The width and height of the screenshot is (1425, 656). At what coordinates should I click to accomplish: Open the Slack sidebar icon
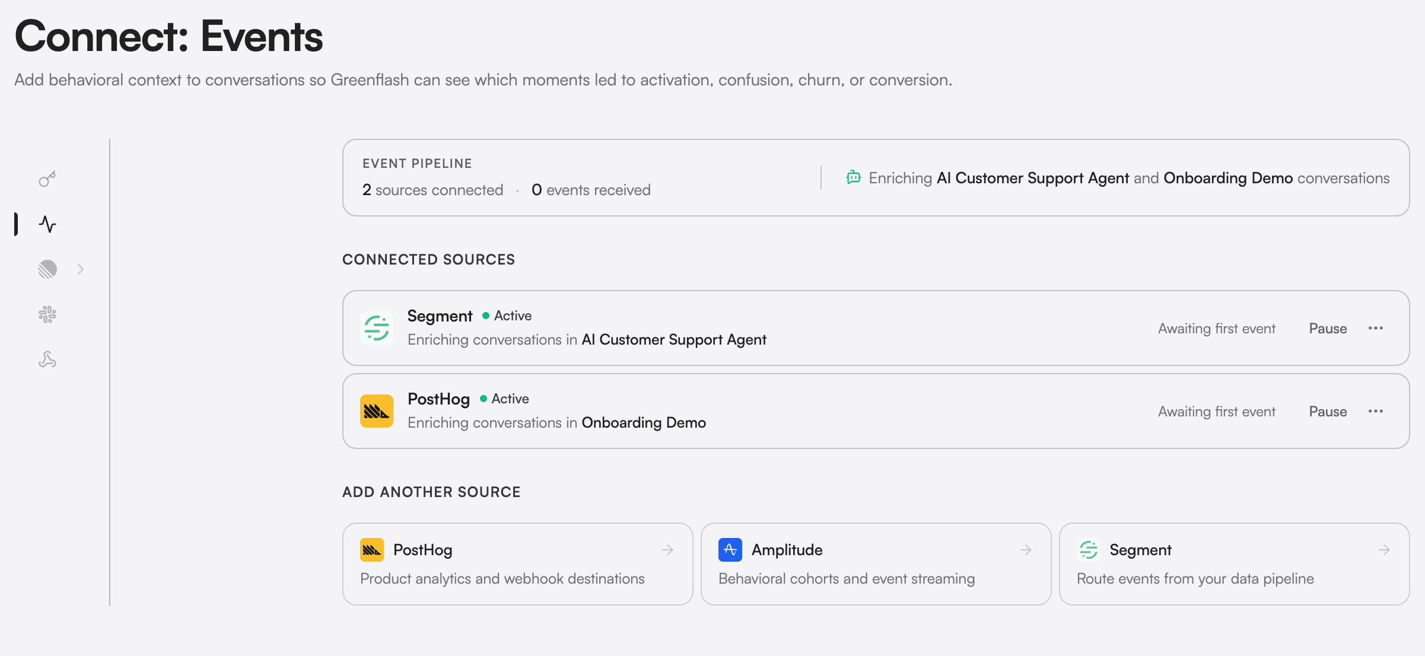(x=47, y=314)
